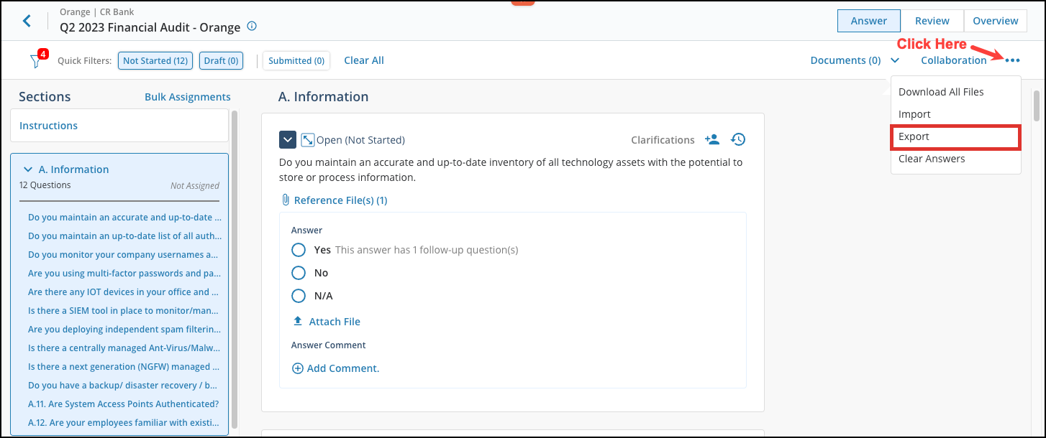Click the Add Comment link
The width and height of the screenshot is (1046, 438).
tap(343, 368)
